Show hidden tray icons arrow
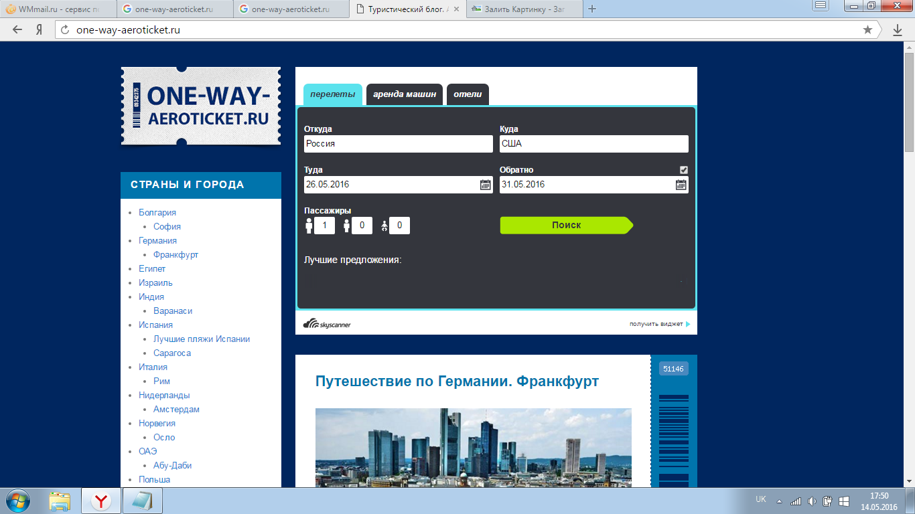Viewport: 915px width, 514px height. pos(779,501)
